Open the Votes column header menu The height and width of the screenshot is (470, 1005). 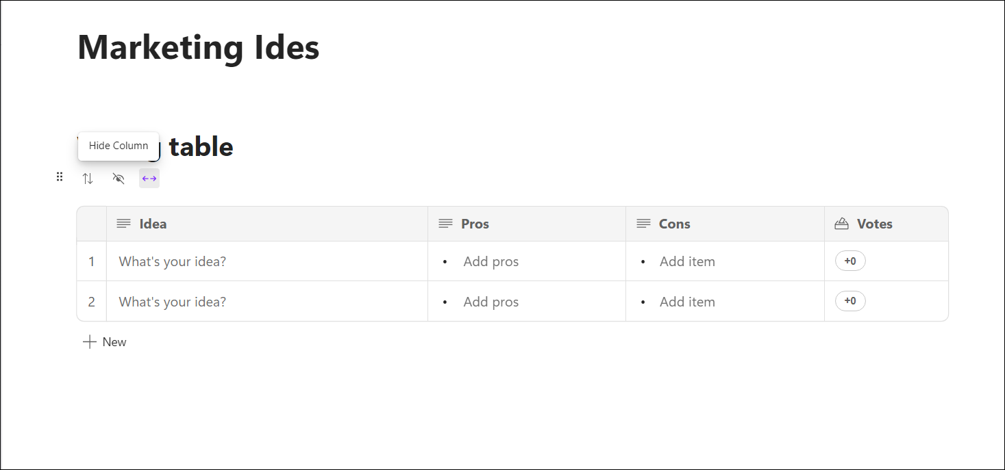[886, 224]
